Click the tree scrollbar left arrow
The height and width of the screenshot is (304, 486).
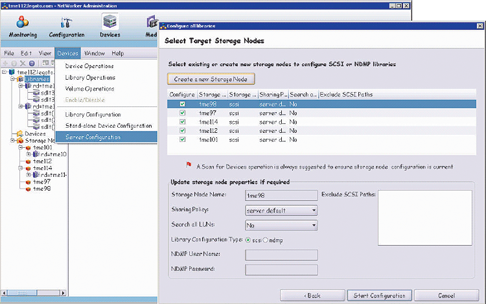[x=4, y=292]
